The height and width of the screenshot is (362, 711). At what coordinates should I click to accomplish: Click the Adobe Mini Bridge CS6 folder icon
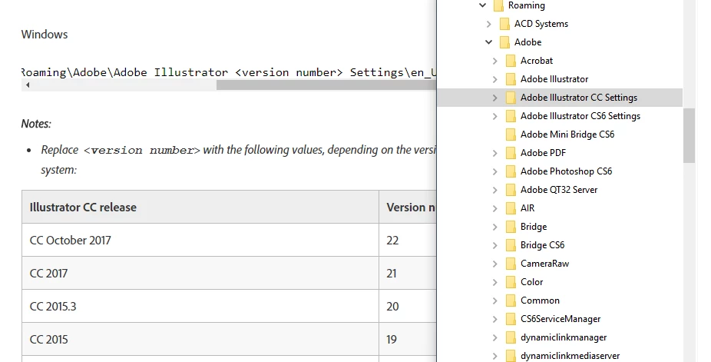click(x=511, y=135)
